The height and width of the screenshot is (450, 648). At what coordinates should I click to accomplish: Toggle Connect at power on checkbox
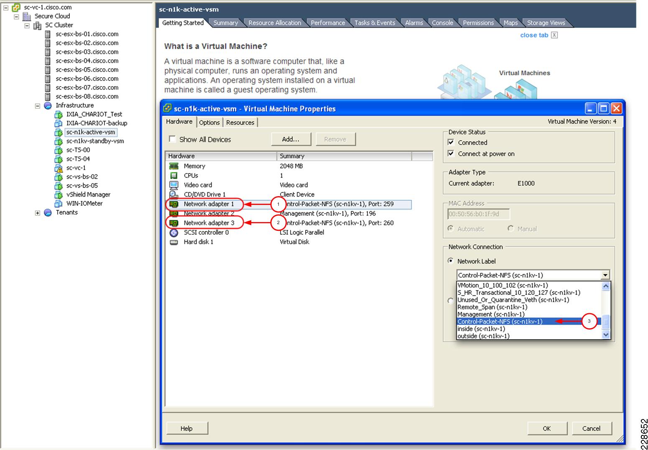(x=451, y=153)
